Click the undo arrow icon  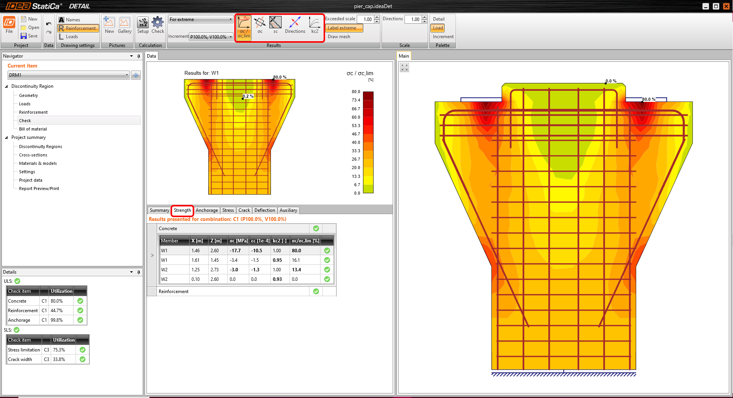(48, 24)
